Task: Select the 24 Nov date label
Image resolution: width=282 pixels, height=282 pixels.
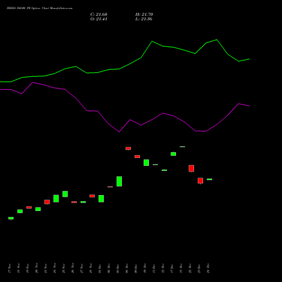Action: [x=55, y=268]
